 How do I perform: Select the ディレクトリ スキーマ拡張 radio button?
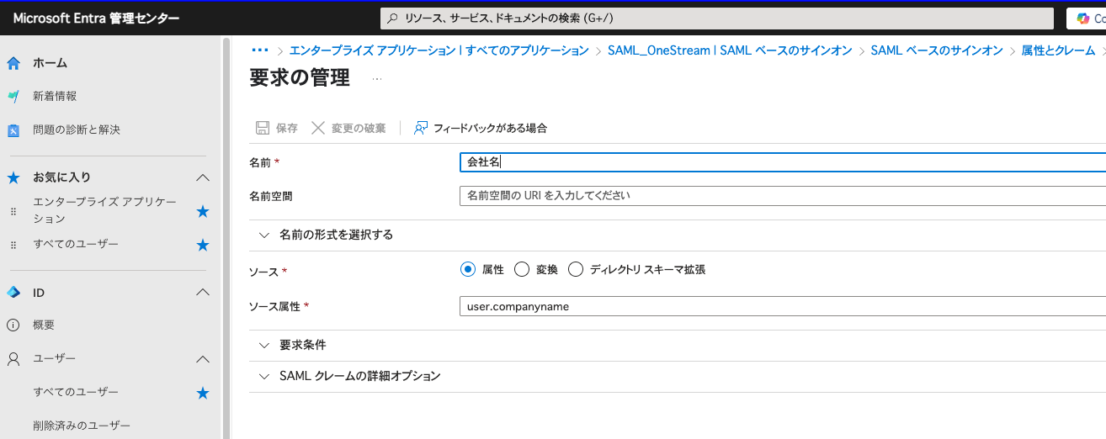coord(576,269)
